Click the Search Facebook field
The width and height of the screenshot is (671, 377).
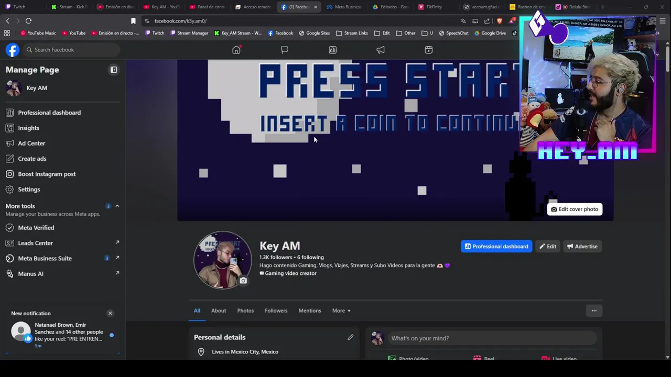click(71, 50)
